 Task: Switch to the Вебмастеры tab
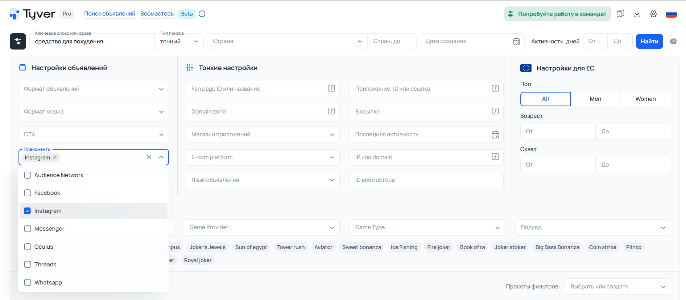(157, 14)
